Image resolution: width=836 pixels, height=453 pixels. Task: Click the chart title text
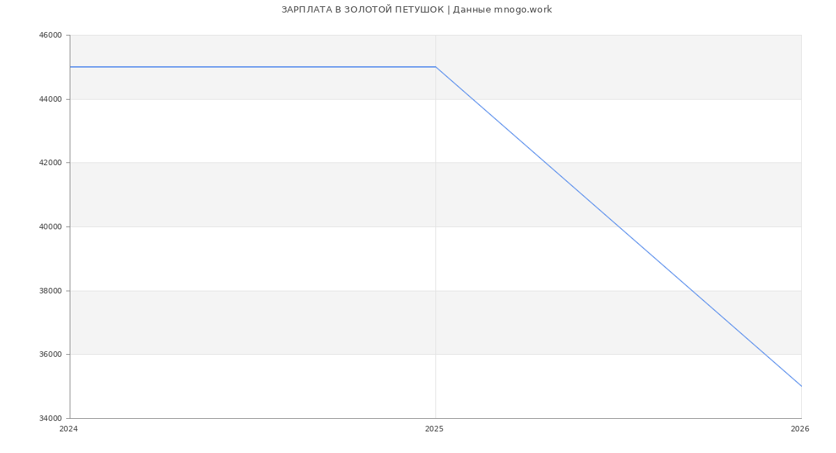(416, 10)
